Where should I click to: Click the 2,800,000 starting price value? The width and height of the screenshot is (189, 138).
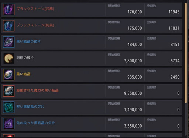[133, 61]
